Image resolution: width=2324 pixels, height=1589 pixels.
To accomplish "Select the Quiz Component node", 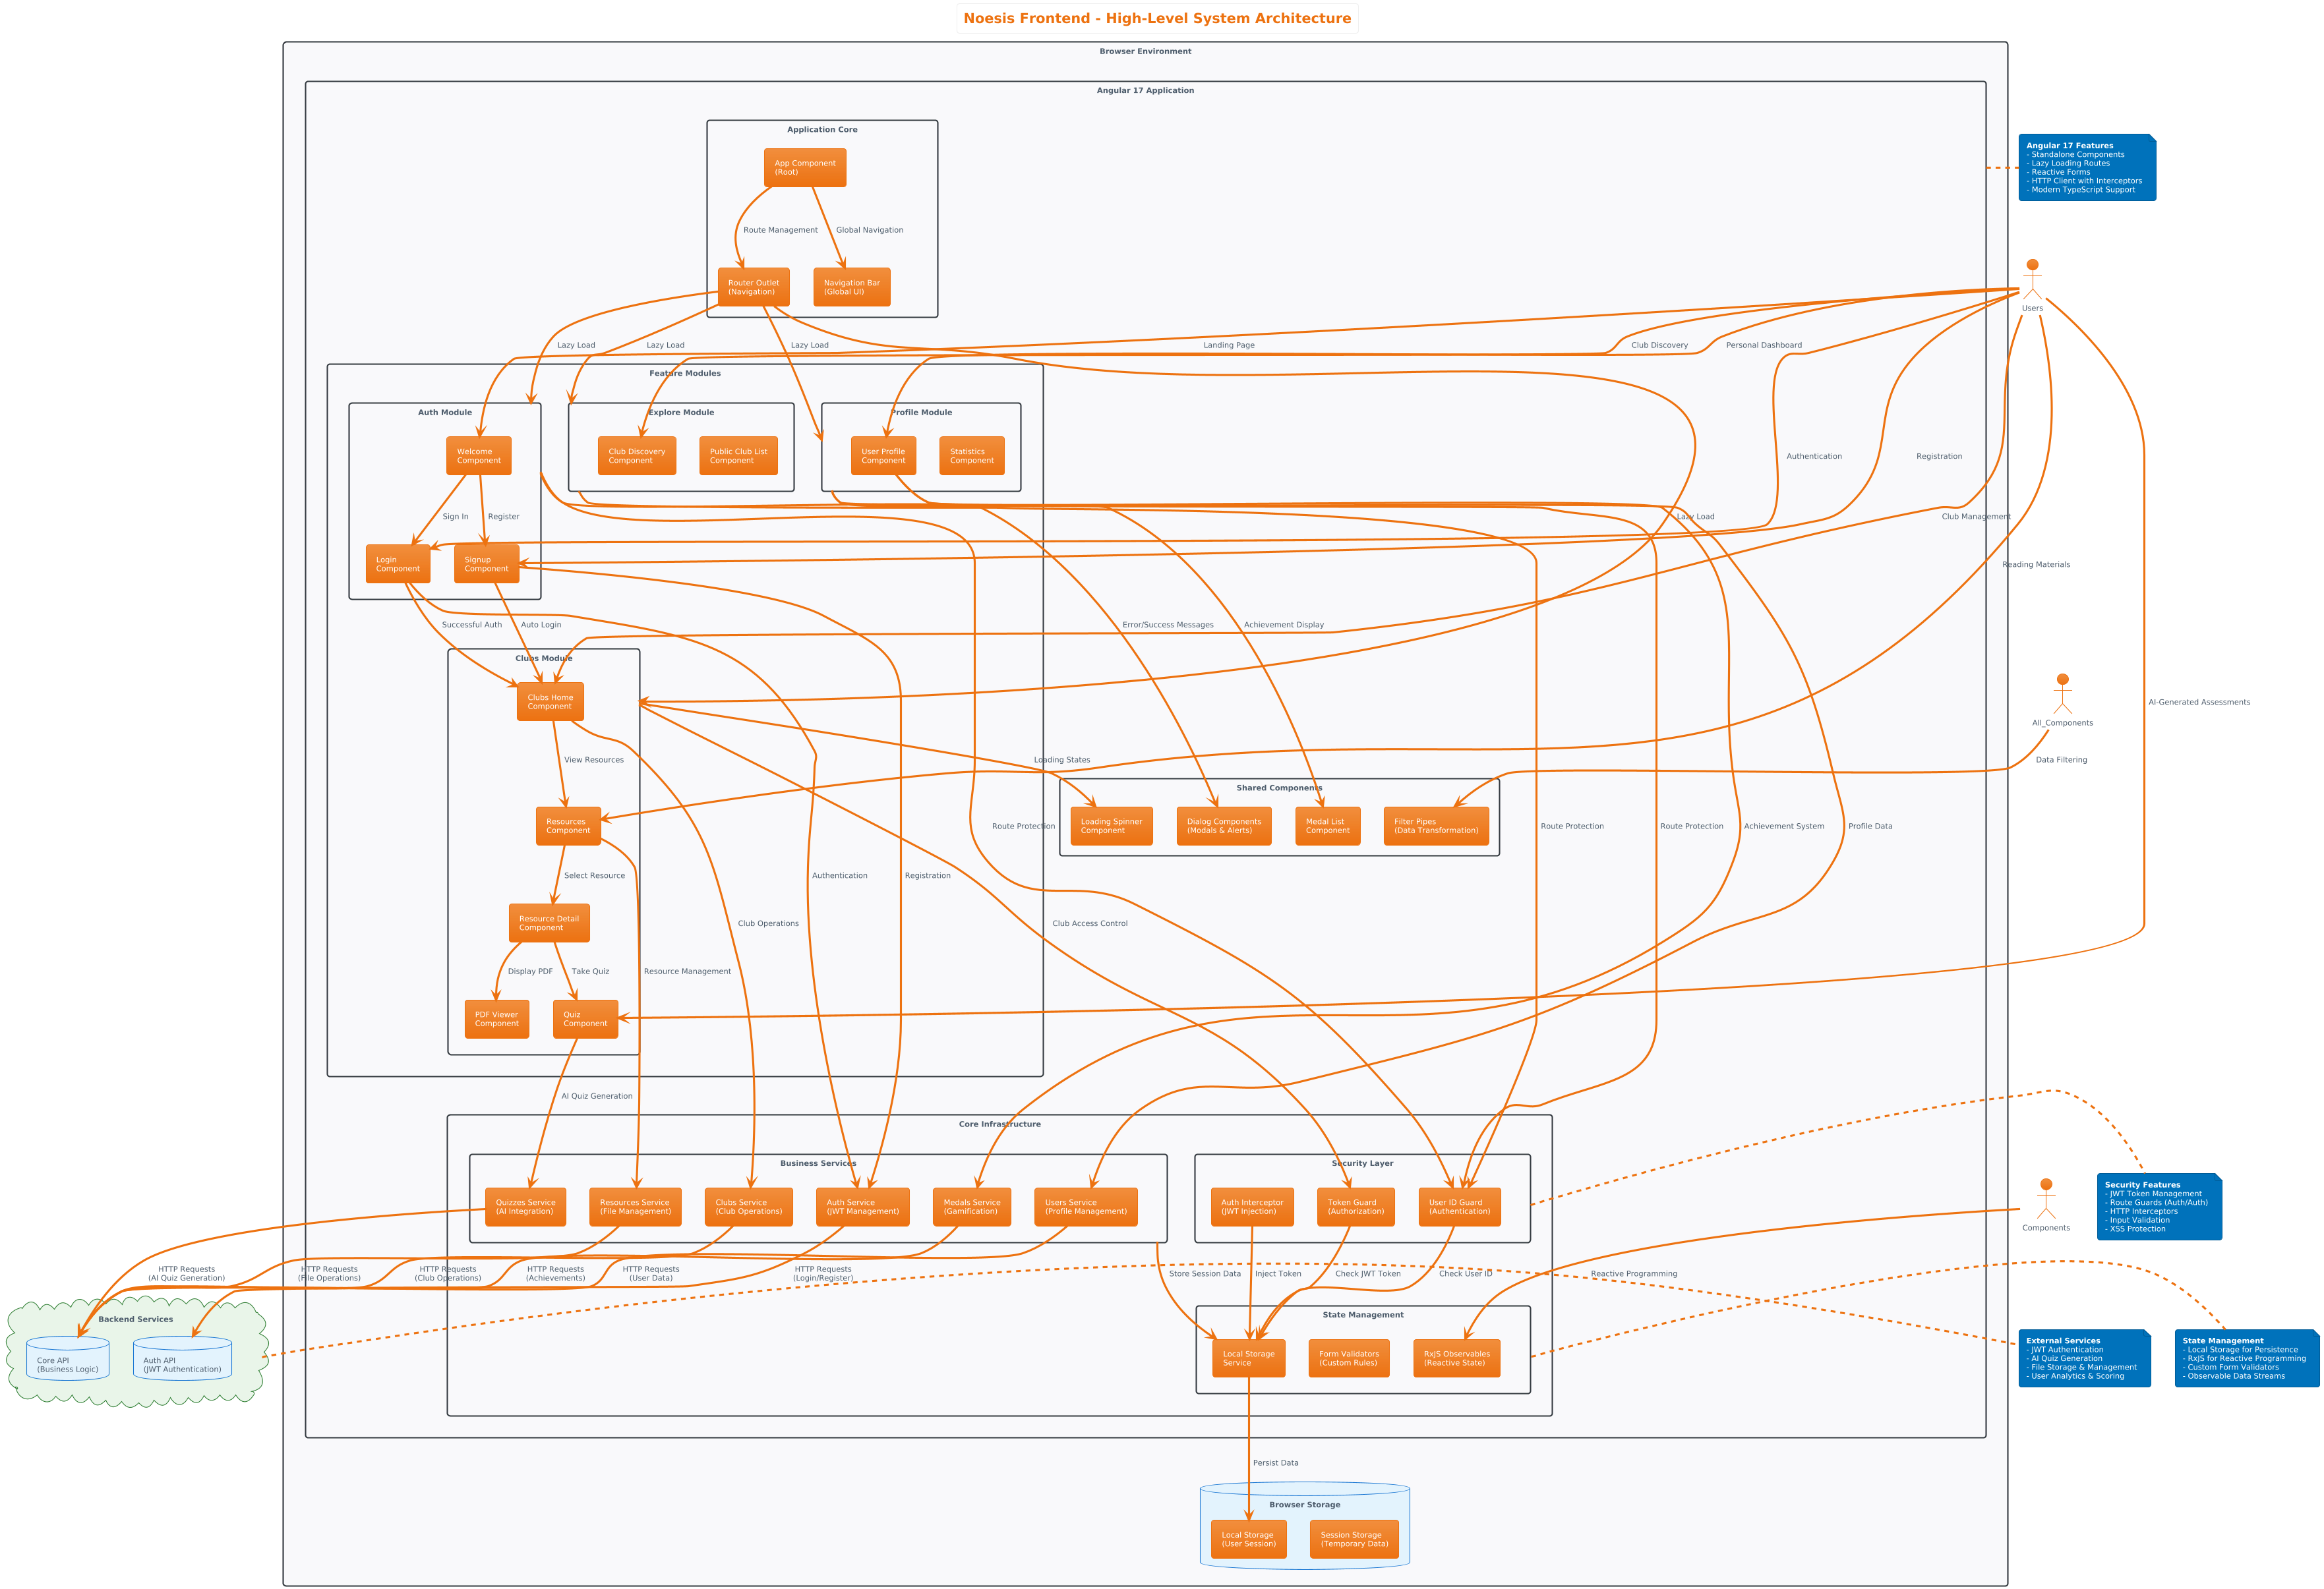I will [x=585, y=1018].
